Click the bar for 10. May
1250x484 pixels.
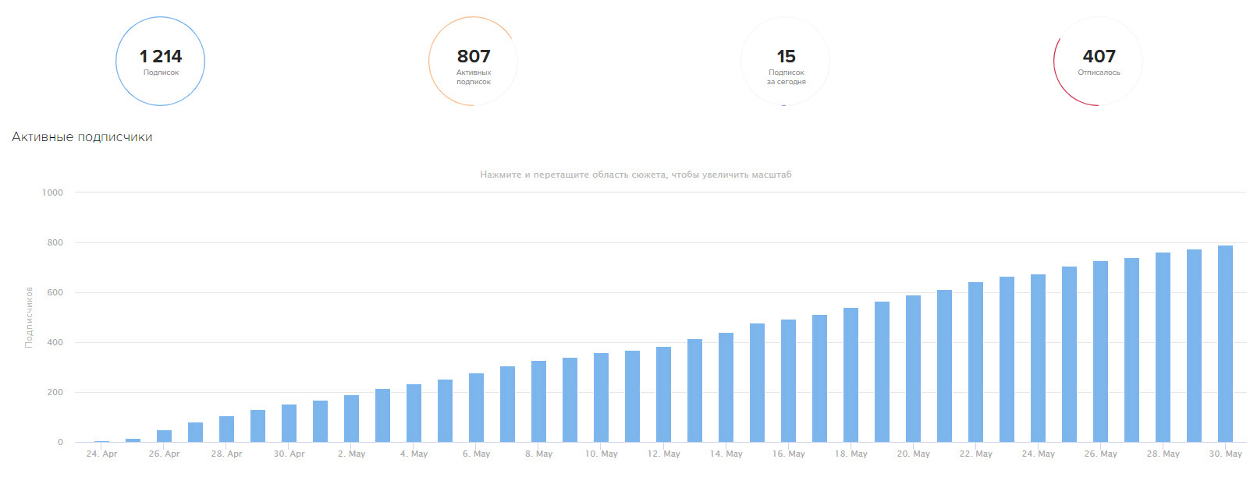click(601, 397)
